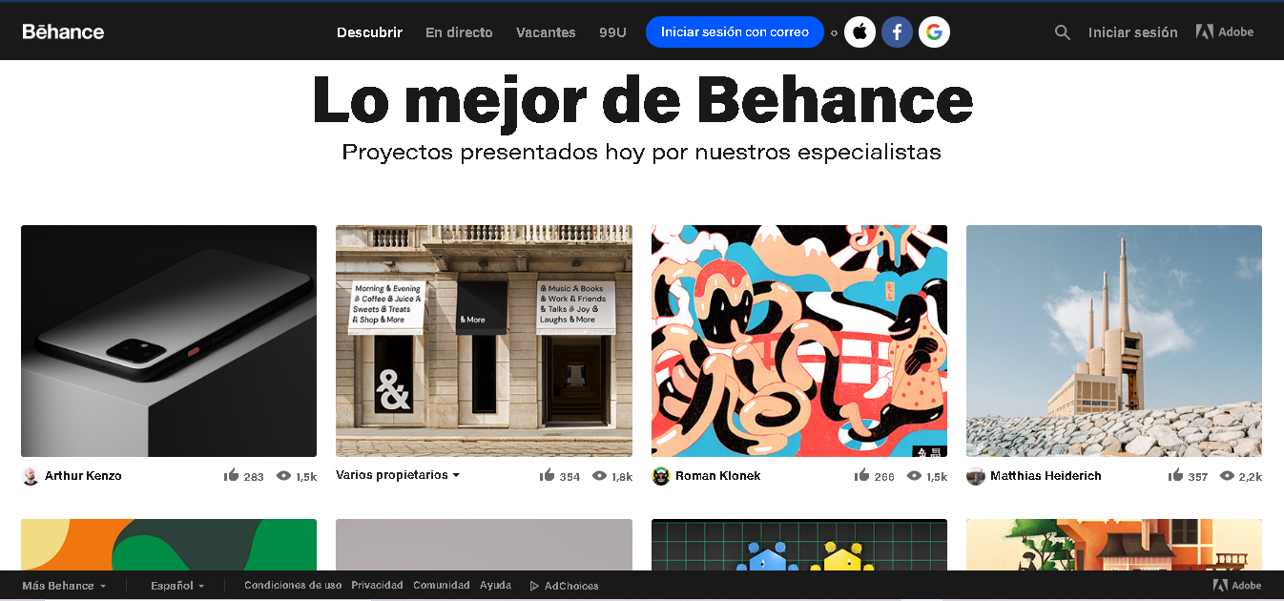The image size is (1284, 601).
Task: Click Arthur Kenzo's avatar icon
Action: coord(31,476)
